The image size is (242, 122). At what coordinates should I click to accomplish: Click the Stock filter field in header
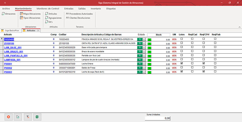click(x=158, y=35)
